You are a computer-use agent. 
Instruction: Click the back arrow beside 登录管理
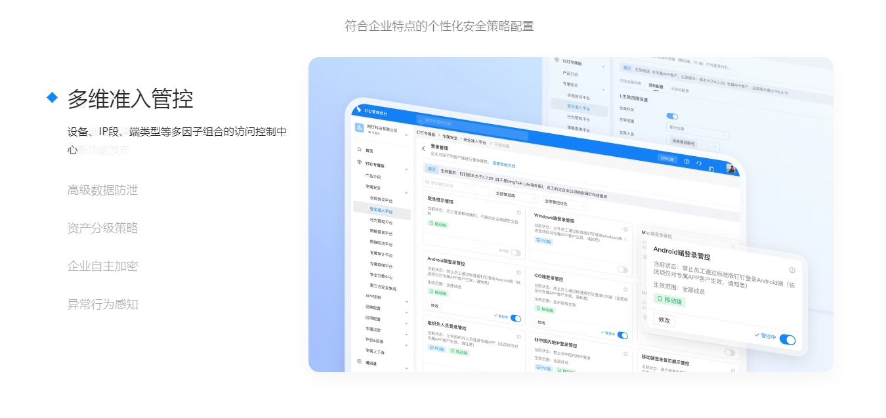coord(423,148)
